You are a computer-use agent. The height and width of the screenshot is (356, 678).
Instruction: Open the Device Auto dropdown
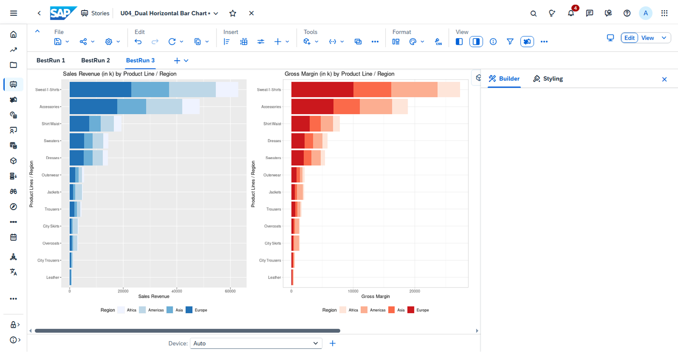click(x=256, y=343)
